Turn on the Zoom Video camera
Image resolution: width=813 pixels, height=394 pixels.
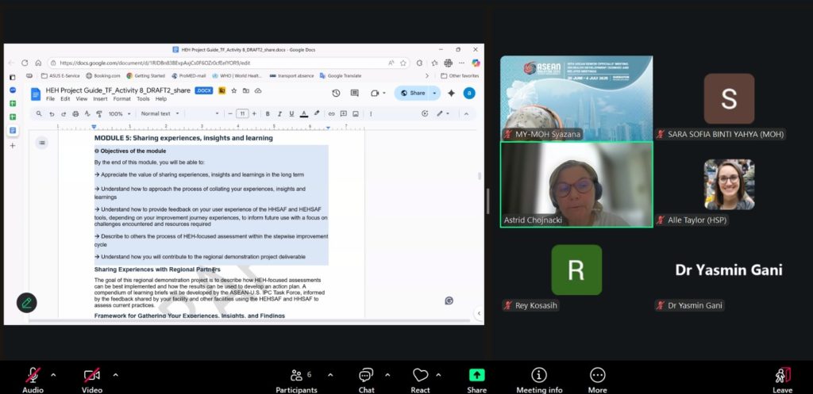[92, 375]
